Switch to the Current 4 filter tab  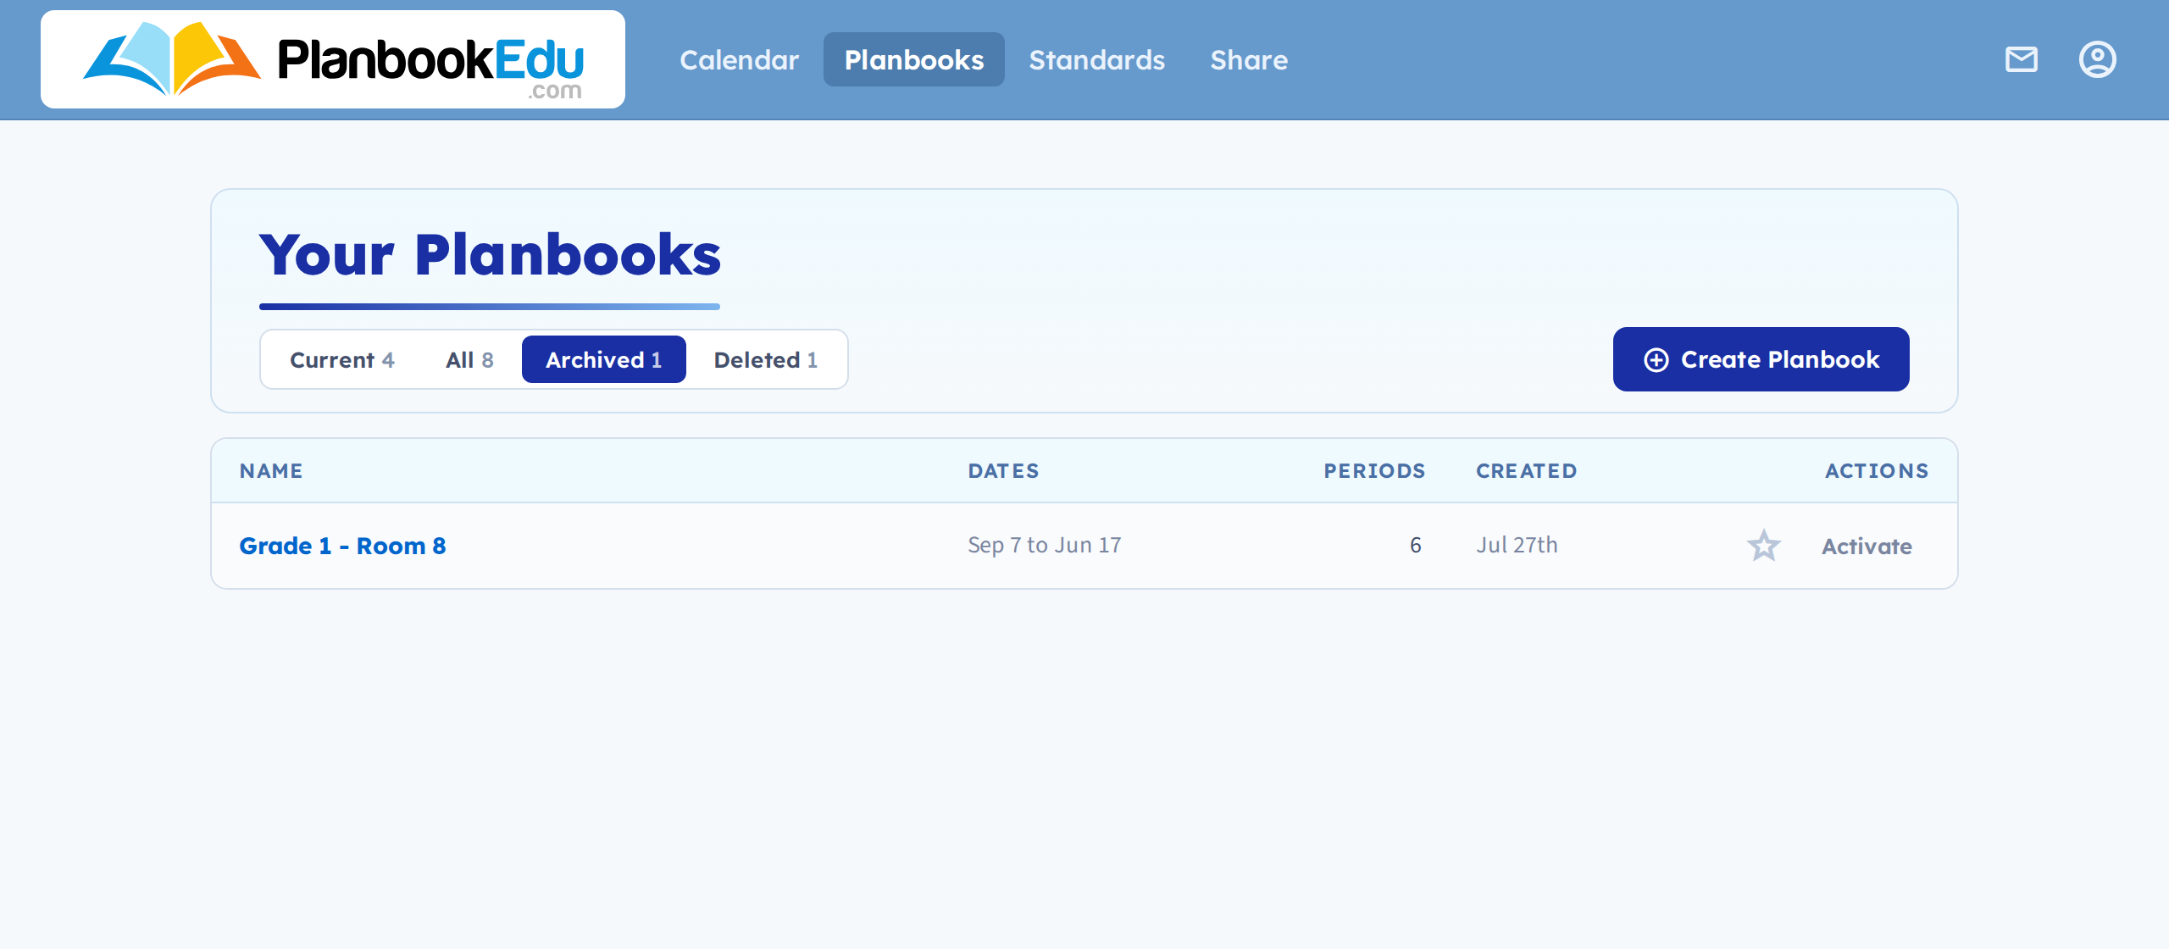342,359
